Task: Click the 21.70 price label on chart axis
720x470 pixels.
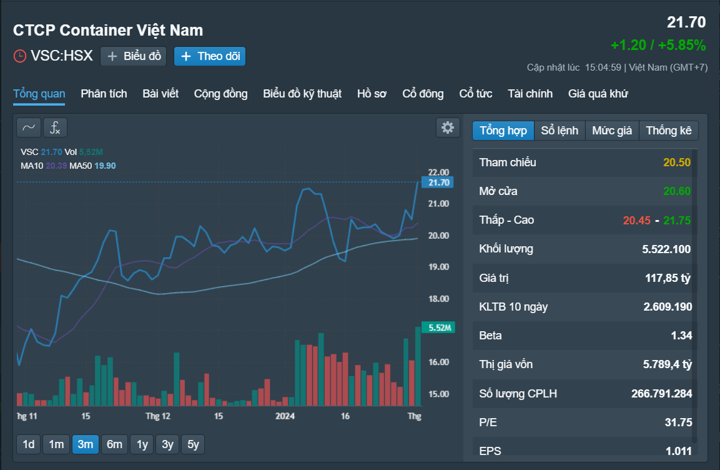Action: coord(438,182)
